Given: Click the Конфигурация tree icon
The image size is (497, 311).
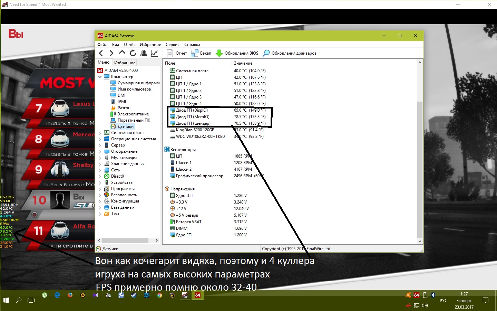Looking at the screenshot, I should coord(107,201).
